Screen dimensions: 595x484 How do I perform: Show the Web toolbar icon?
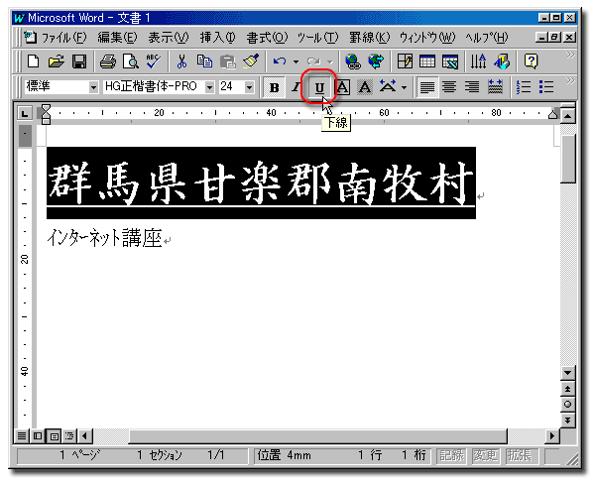[x=376, y=61]
